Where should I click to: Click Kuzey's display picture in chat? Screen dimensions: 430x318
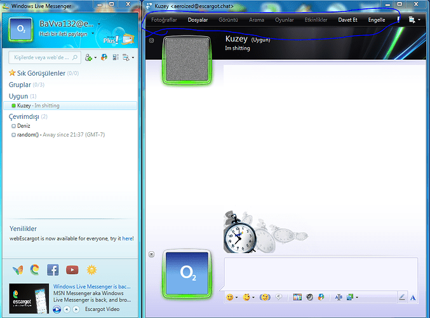187,60
